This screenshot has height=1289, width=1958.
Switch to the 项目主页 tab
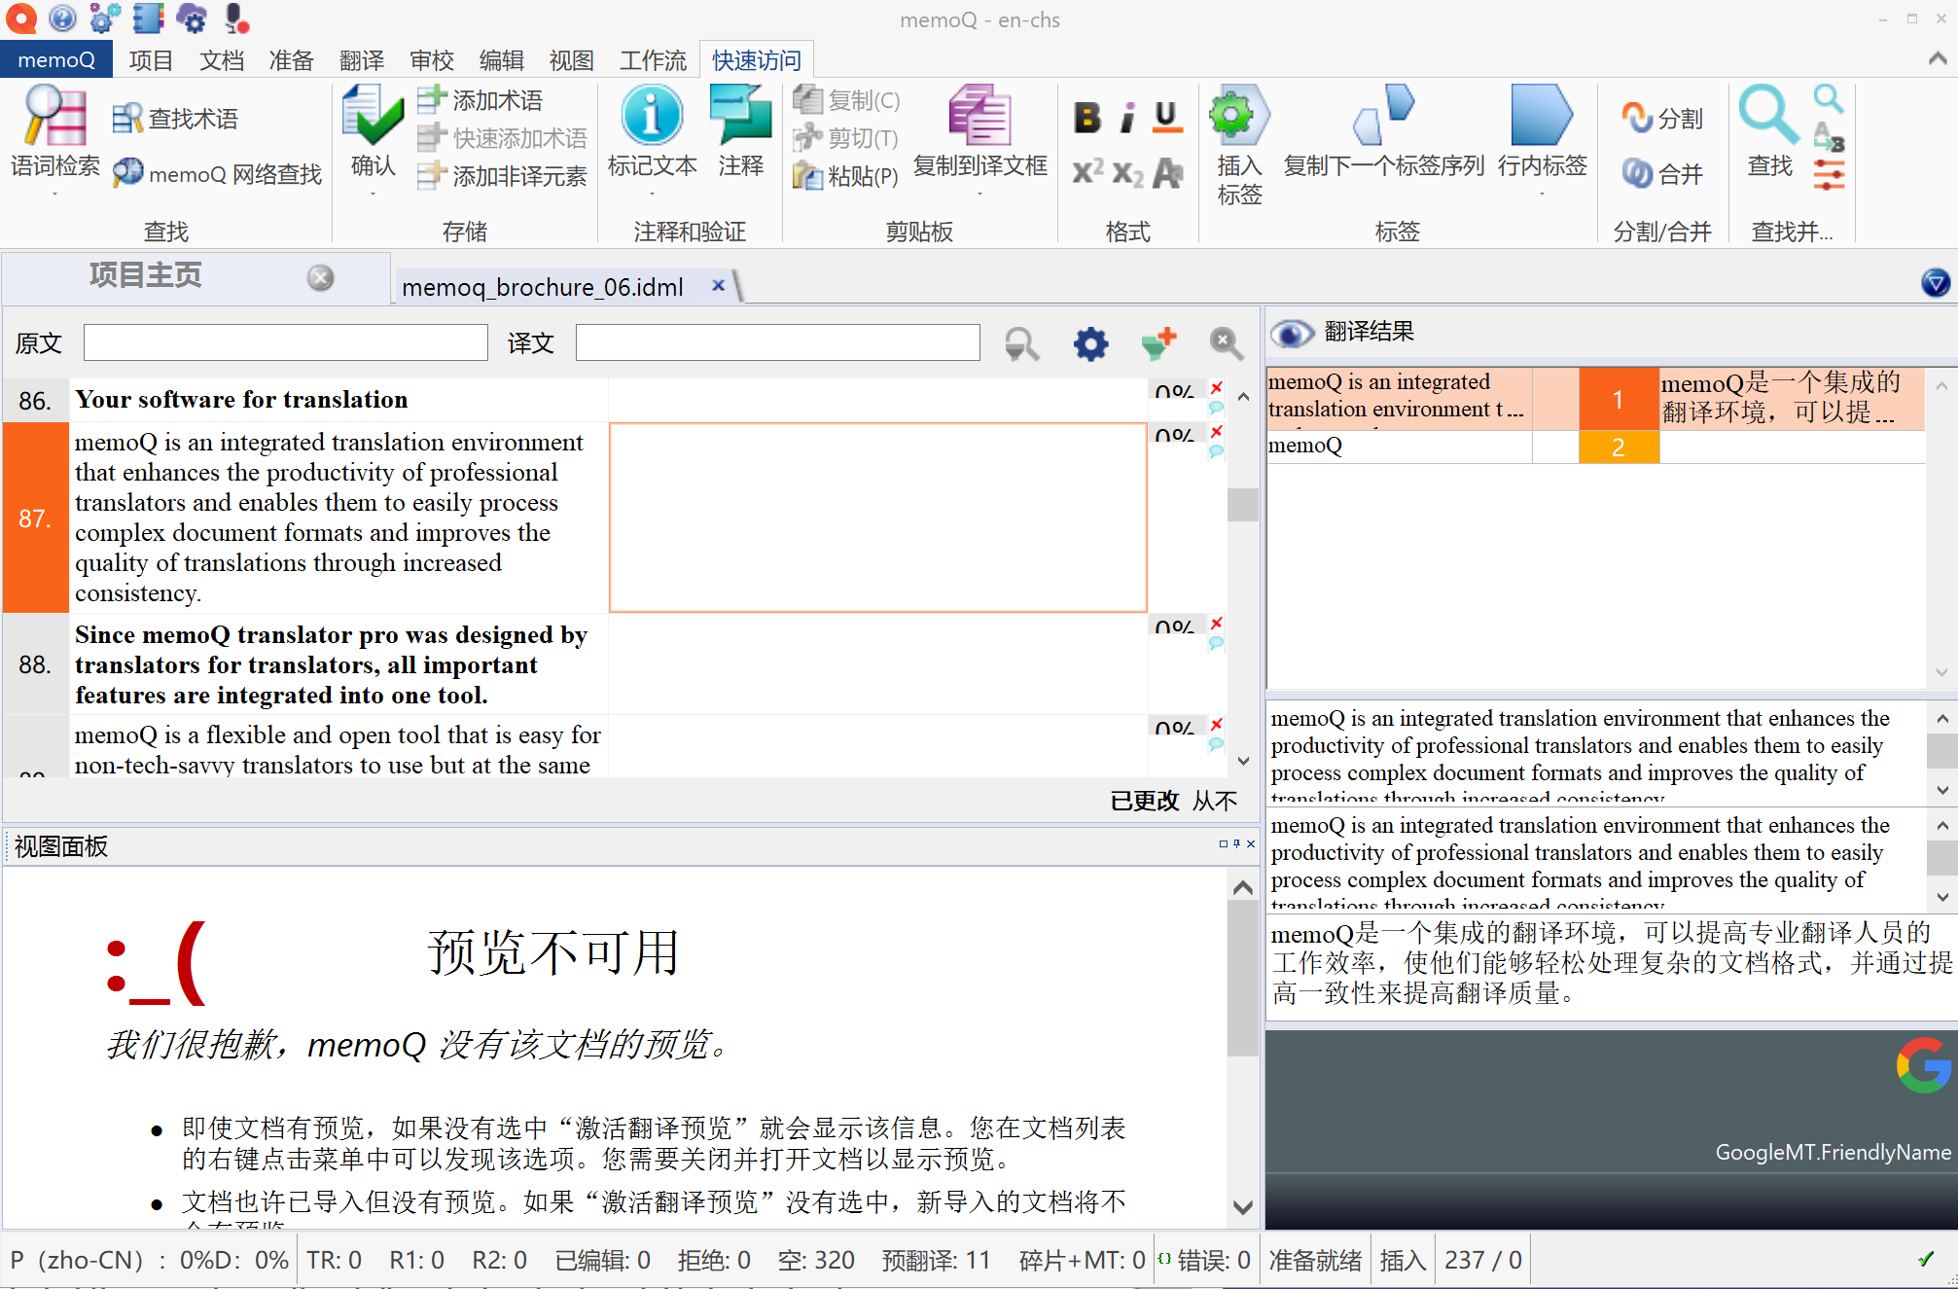[144, 275]
